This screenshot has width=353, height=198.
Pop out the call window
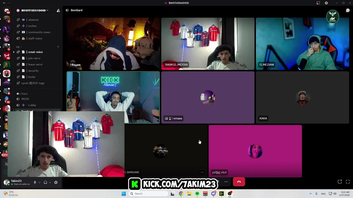(x=340, y=182)
